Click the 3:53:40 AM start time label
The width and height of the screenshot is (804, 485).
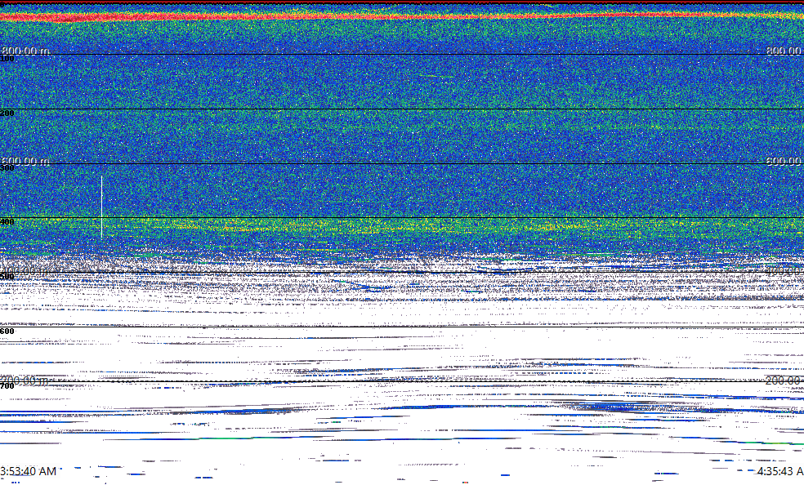coord(29,471)
